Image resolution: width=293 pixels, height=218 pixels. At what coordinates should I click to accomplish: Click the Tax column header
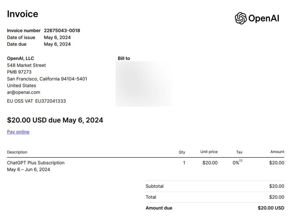[x=239, y=152]
